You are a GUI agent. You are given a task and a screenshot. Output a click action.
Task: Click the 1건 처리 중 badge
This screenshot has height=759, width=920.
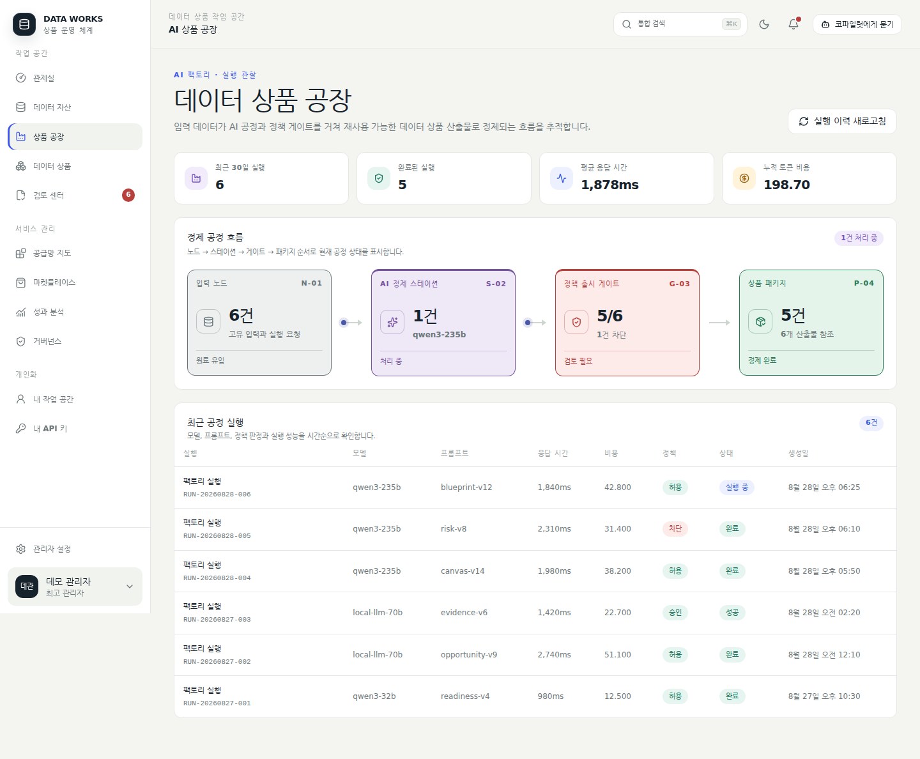coord(859,238)
